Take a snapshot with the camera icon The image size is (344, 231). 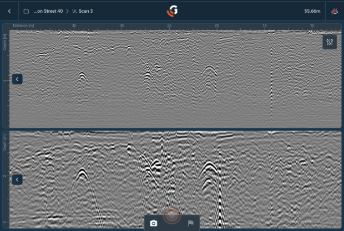point(154,223)
